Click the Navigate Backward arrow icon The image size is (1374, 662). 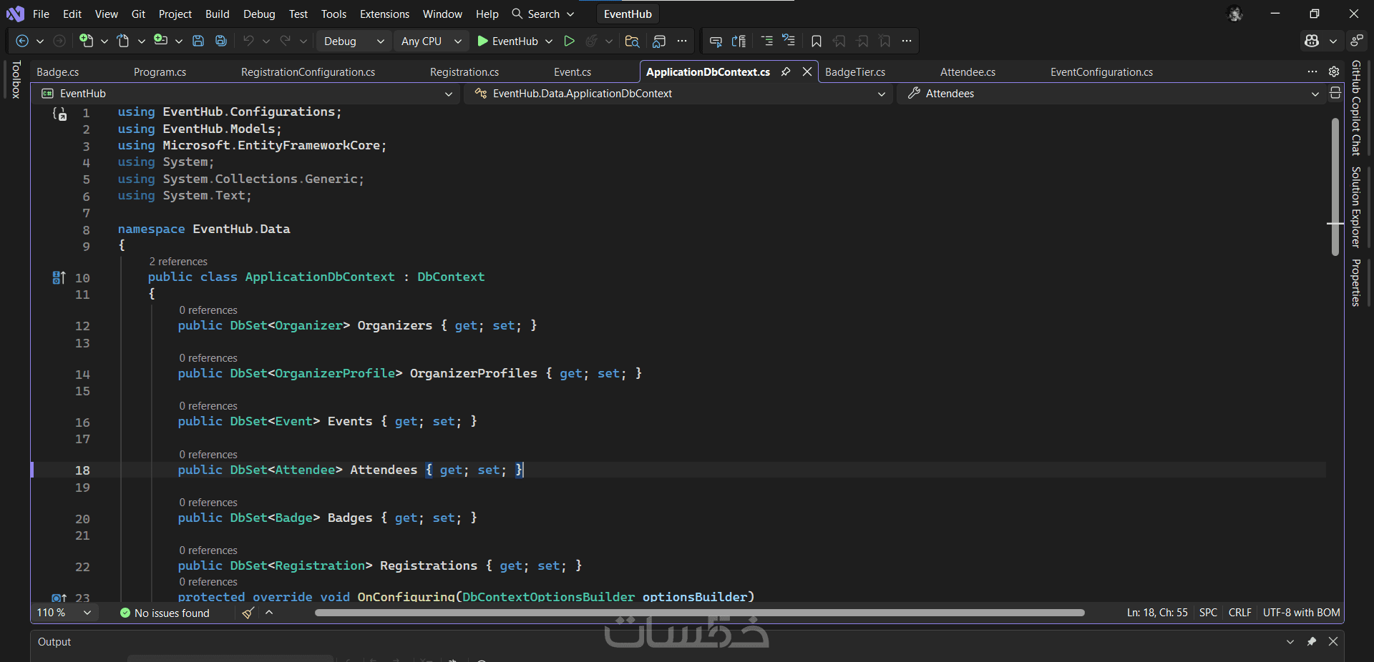point(22,41)
